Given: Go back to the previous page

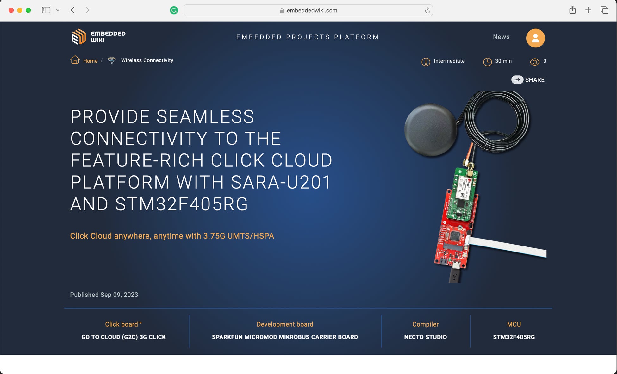Looking at the screenshot, I should (x=72, y=10).
